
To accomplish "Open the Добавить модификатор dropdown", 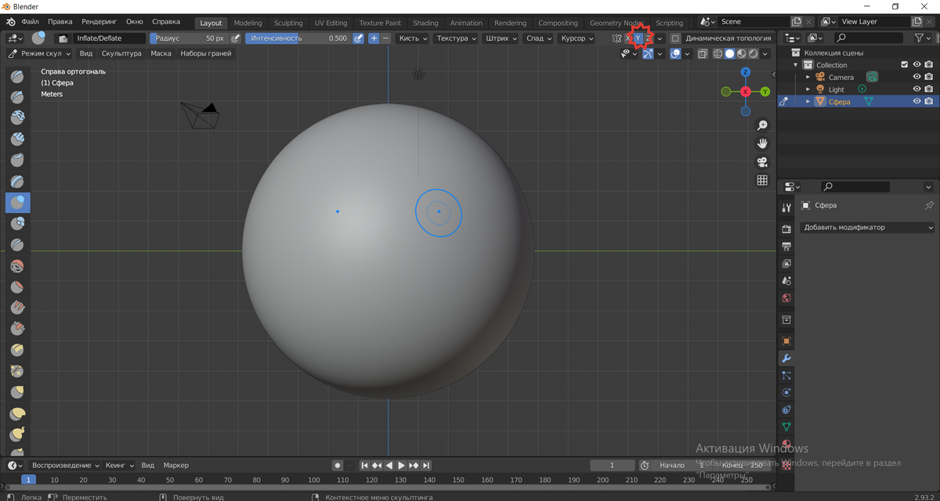I will coord(869,228).
